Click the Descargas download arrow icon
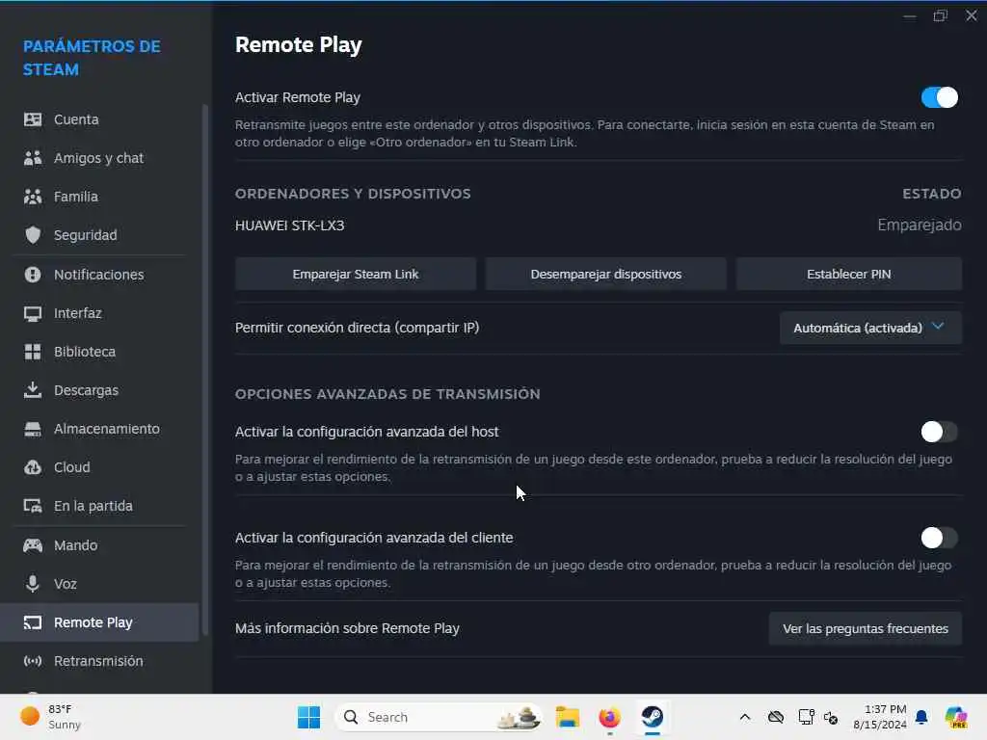This screenshot has width=987, height=740. (33, 390)
